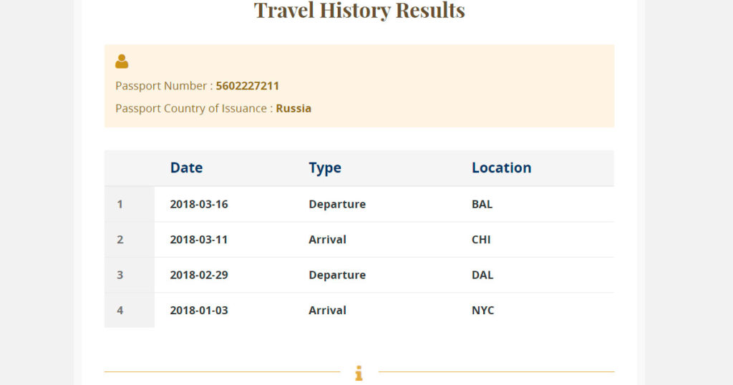Select the 2018-03-16 date cell
733x385 pixels.
[x=199, y=204]
